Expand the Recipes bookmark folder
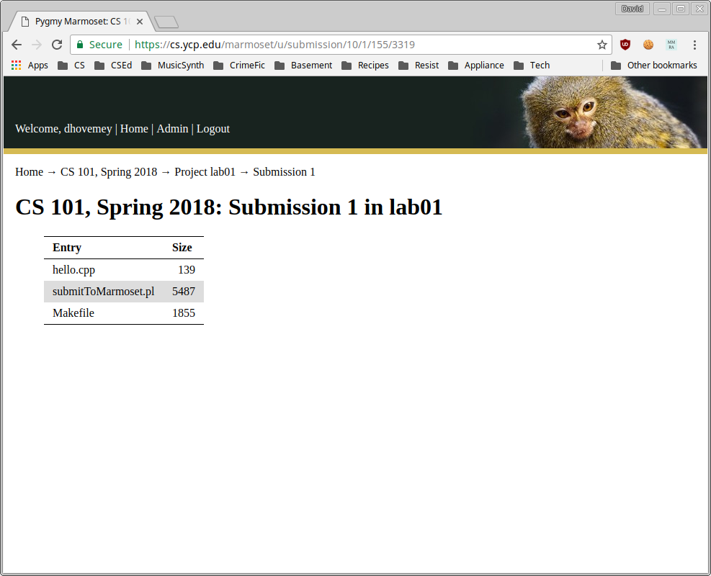 coord(365,66)
